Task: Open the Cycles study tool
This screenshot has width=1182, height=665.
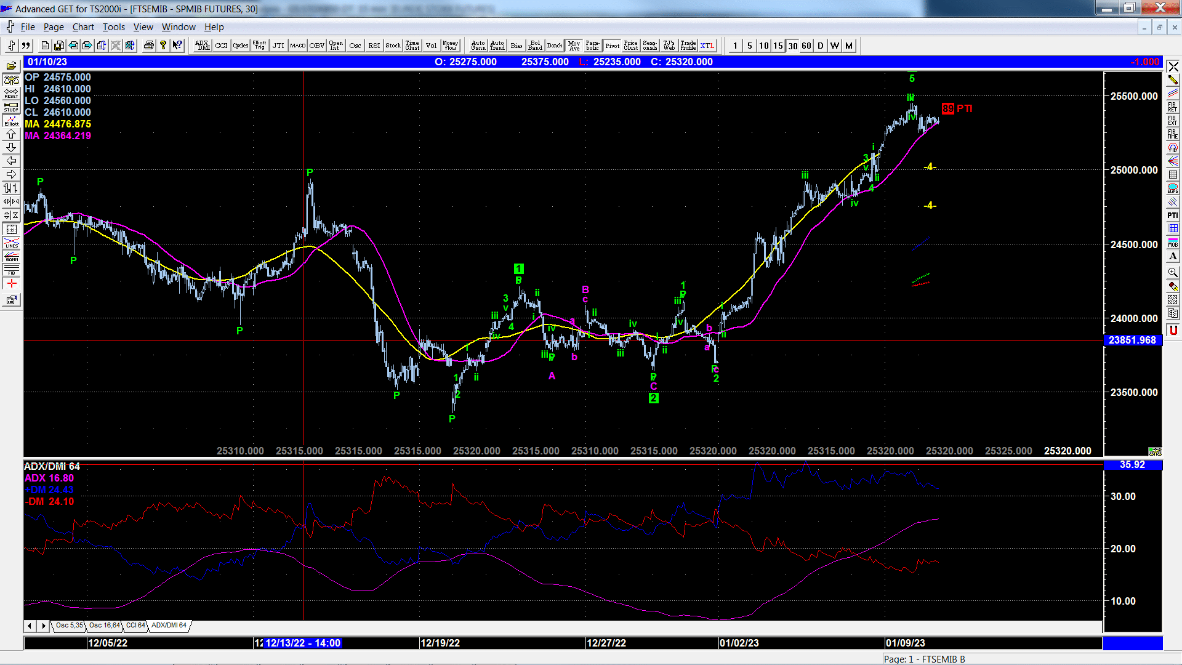Action: [240, 46]
